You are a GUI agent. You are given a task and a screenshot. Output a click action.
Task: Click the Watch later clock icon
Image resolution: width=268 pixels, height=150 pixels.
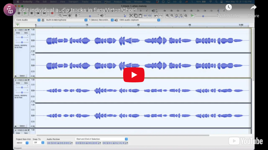coord(228,7)
